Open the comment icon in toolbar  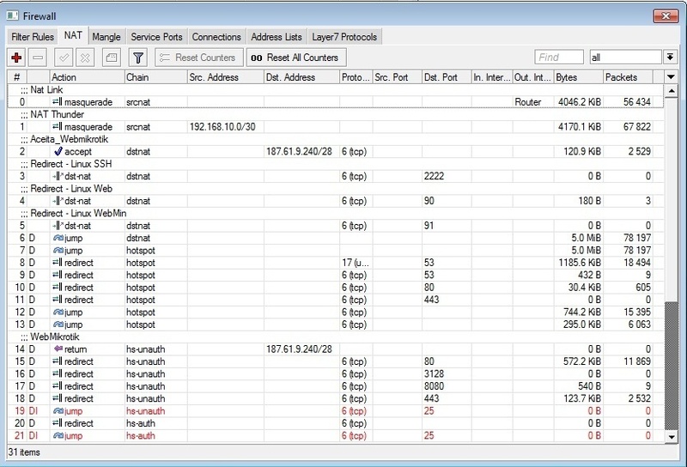(112, 58)
